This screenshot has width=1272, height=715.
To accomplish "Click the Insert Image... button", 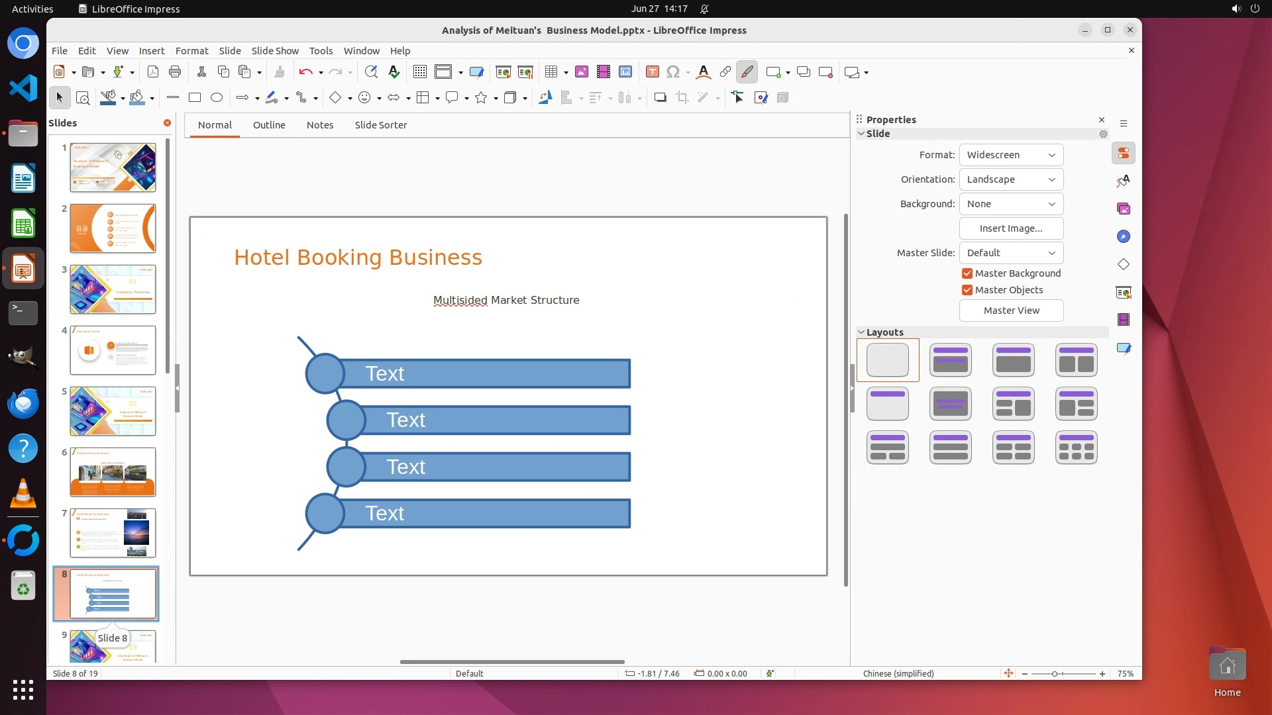I will coord(1011,228).
